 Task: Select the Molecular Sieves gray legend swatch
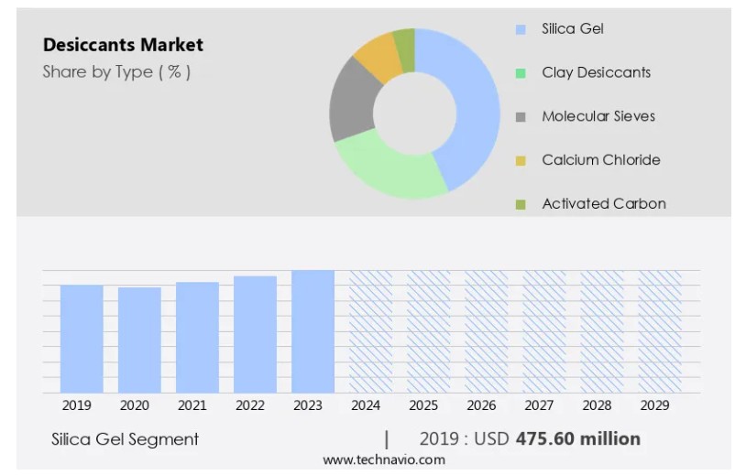pyautogui.click(x=521, y=117)
